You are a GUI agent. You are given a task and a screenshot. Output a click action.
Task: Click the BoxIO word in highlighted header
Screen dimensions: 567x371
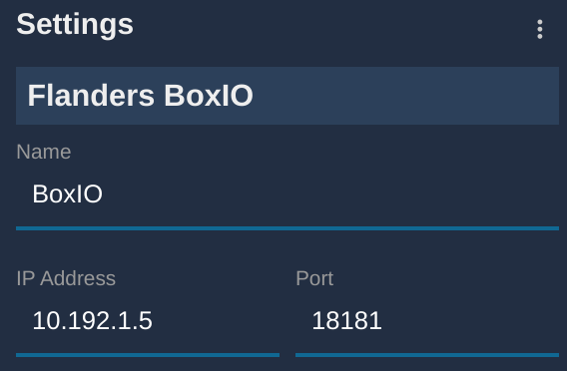[x=209, y=96]
